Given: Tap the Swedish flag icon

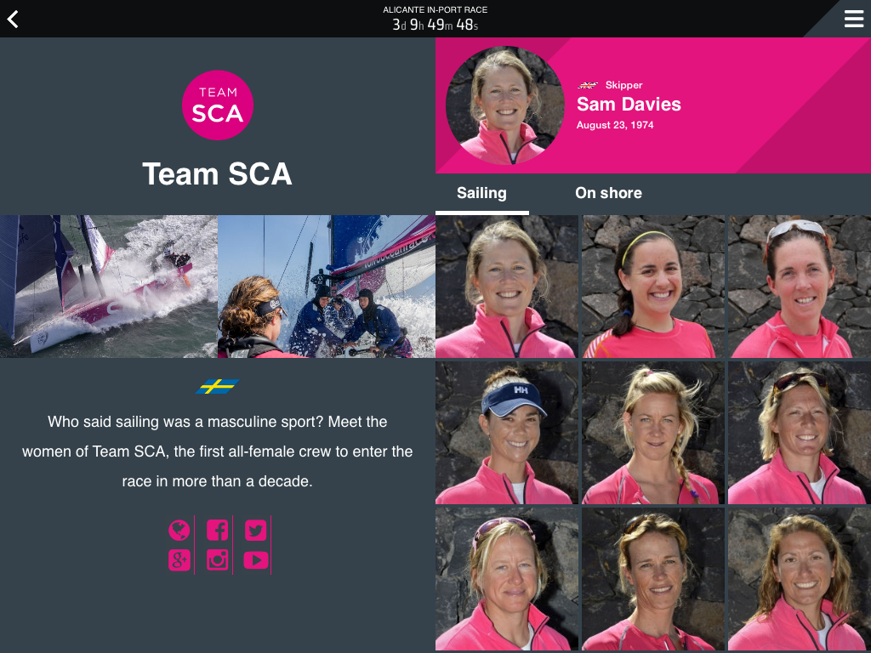Looking at the screenshot, I should tap(217, 387).
